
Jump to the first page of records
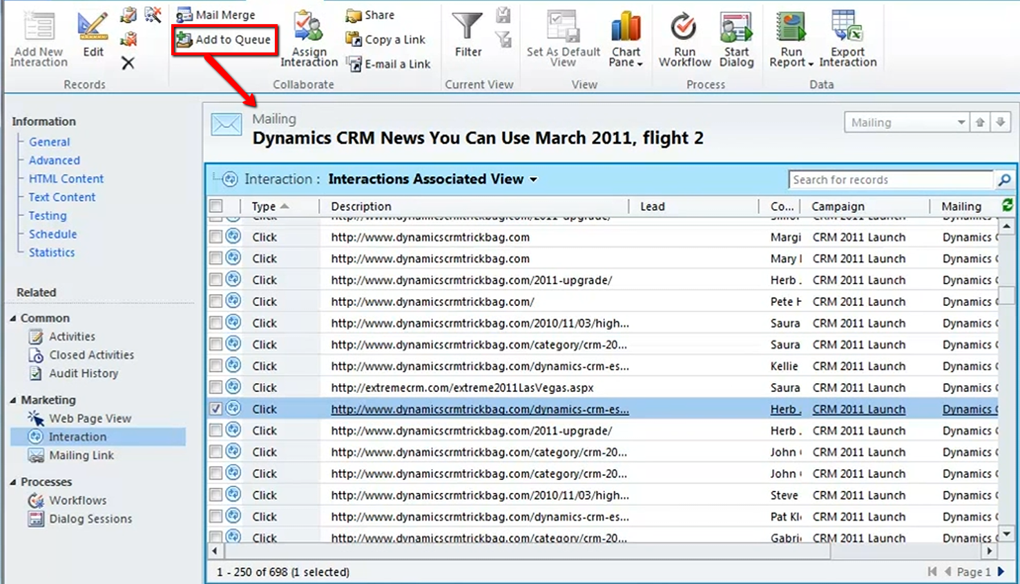(x=932, y=571)
